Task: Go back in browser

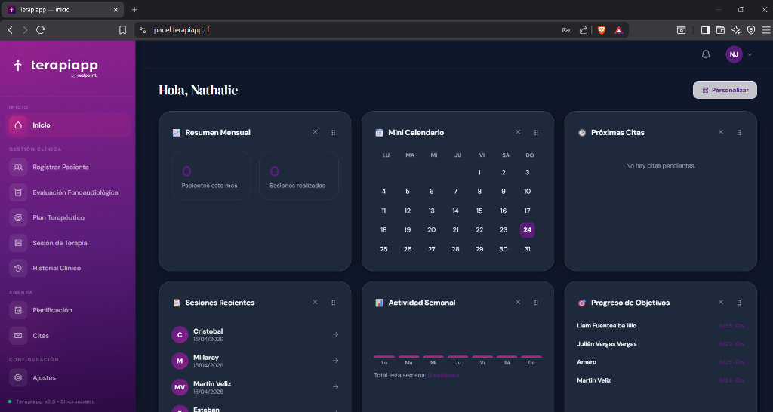Action: pyautogui.click(x=11, y=30)
